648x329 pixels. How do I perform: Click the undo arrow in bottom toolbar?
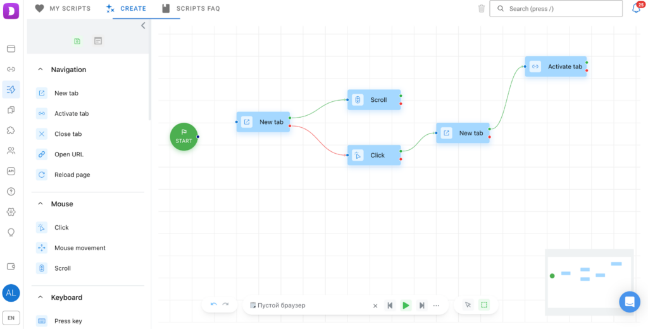(x=214, y=305)
